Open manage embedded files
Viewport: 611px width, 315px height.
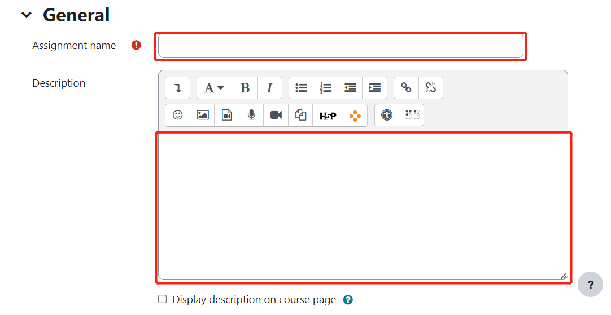300,115
